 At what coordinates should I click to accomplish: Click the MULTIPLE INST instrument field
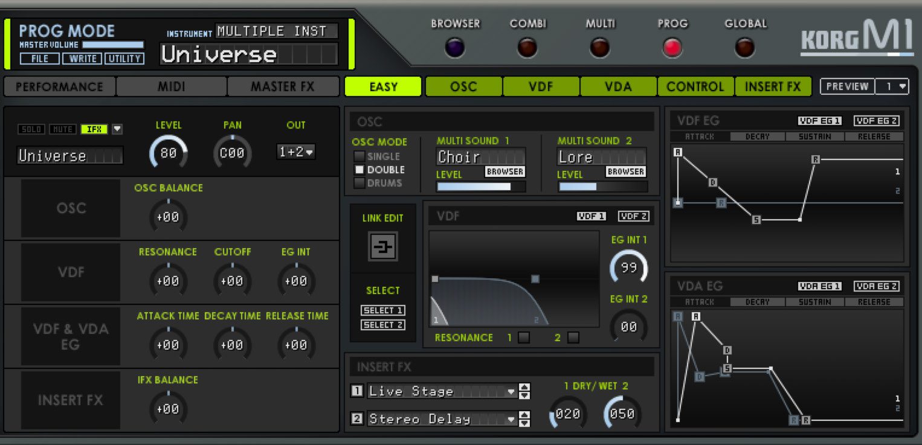pos(277,31)
